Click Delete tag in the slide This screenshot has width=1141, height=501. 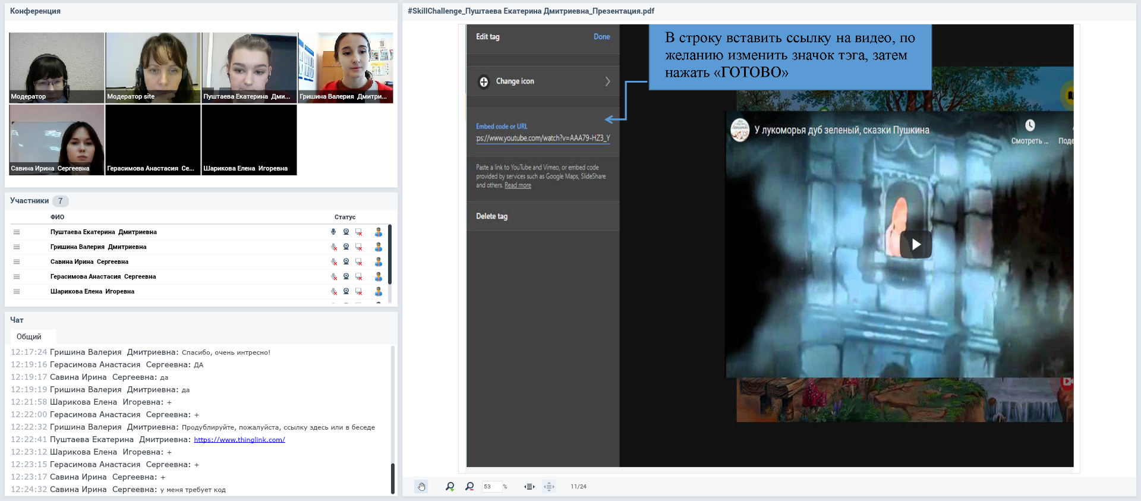491,216
